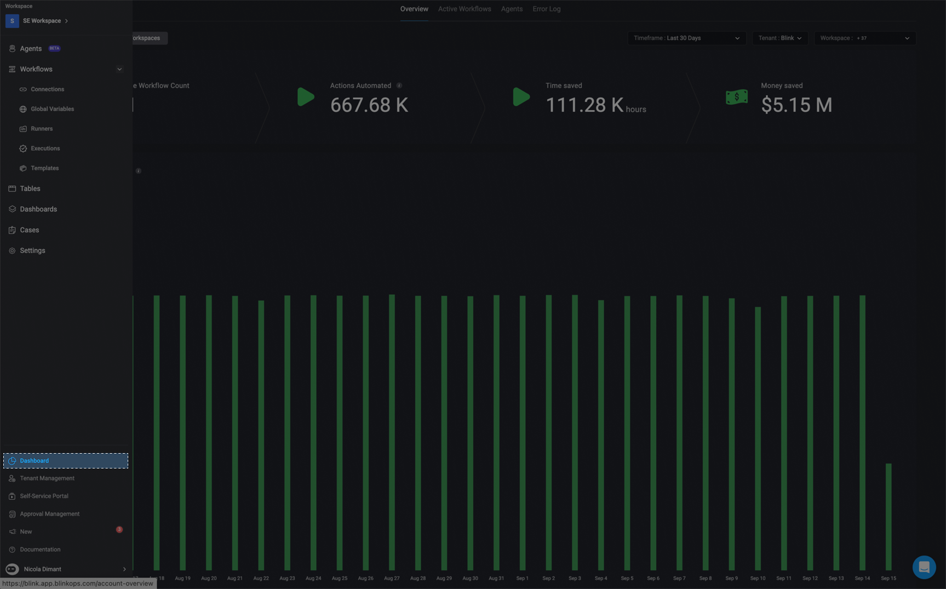The image size is (946, 589).
Task: Click the Tables label in sidebar
Action: click(x=30, y=188)
